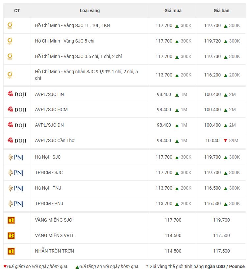Select the AVPL/SJC ĐN row label
The image size is (250, 276).
point(49,125)
